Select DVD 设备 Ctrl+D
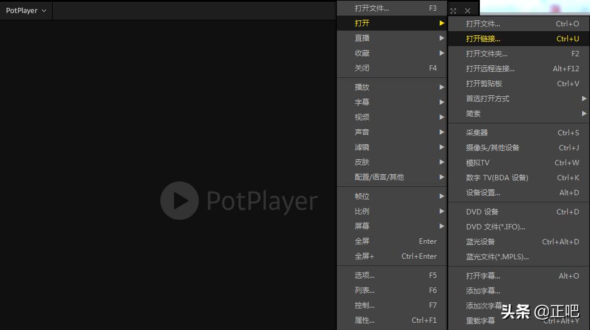Image resolution: width=590 pixels, height=330 pixels. point(519,211)
